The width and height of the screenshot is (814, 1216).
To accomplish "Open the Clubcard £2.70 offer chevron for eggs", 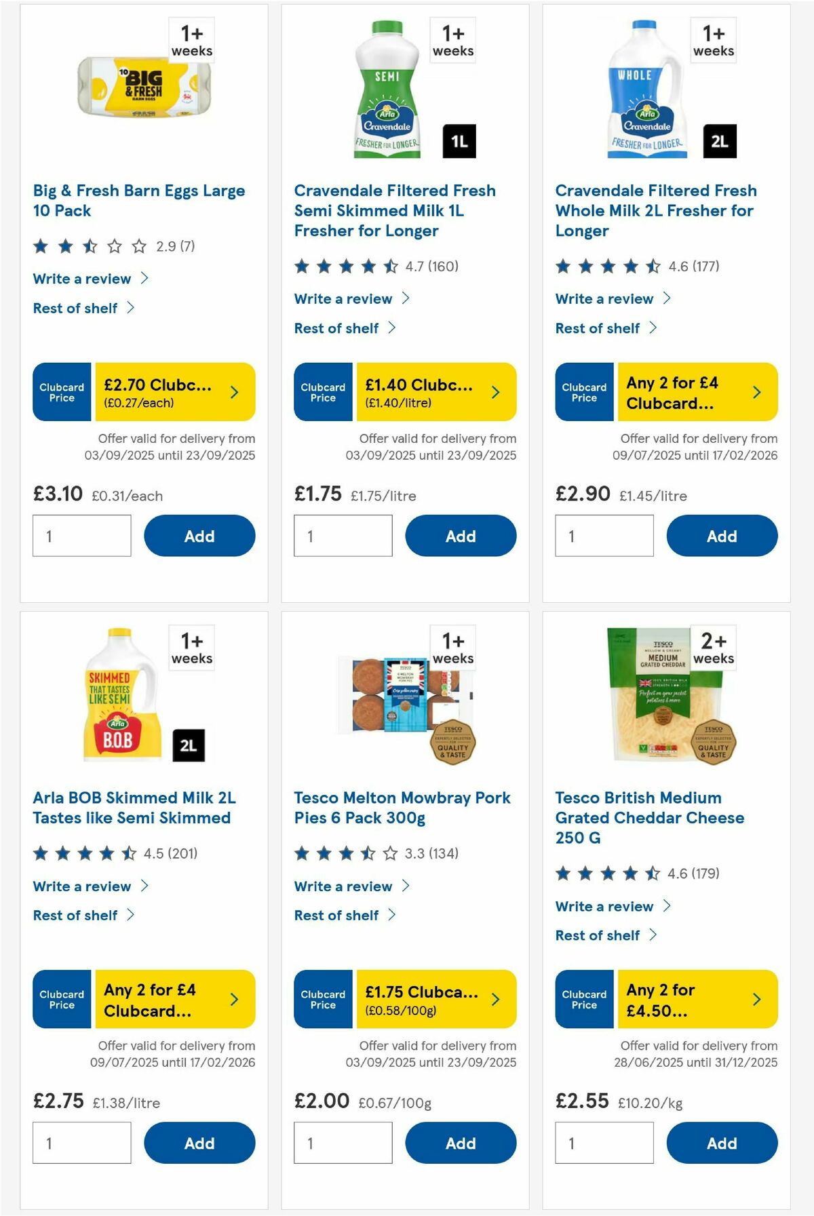I will [x=235, y=391].
